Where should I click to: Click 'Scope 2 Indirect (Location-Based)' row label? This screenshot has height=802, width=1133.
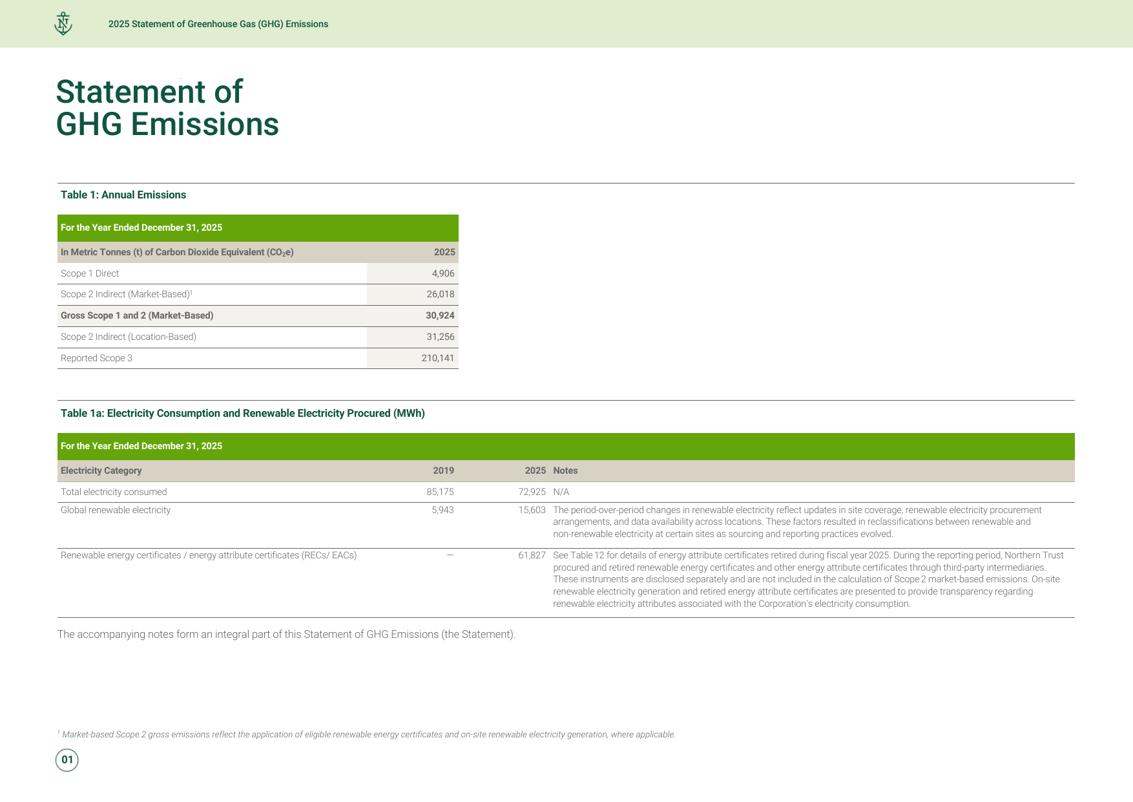click(129, 337)
